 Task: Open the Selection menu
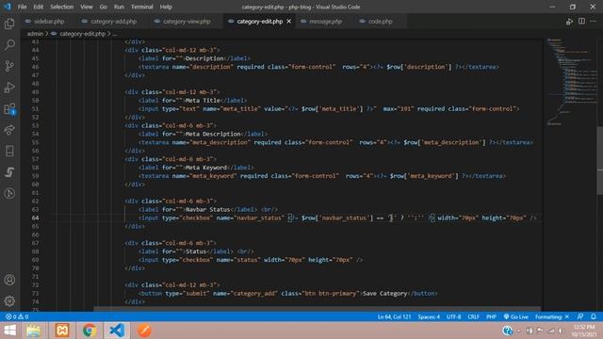(x=61, y=7)
